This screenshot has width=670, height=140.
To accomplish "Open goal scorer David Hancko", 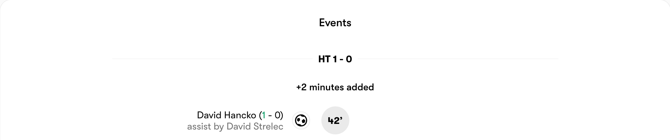I will [x=227, y=115].
